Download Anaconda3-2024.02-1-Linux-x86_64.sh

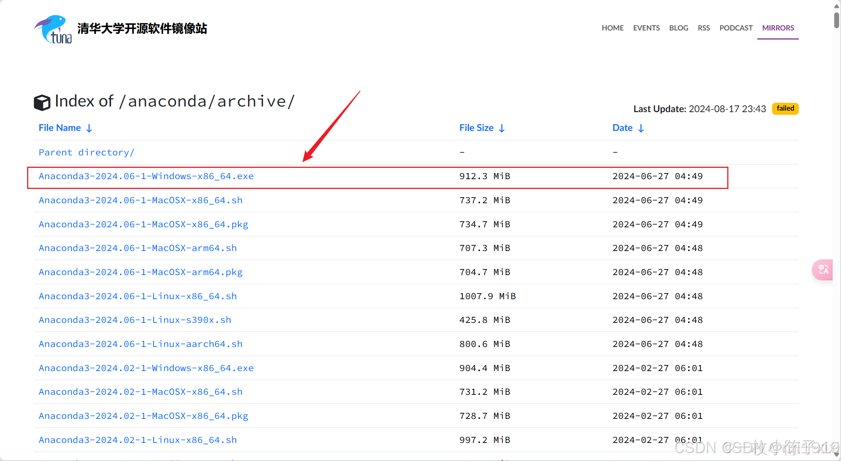pyautogui.click(x=138, y=440)
